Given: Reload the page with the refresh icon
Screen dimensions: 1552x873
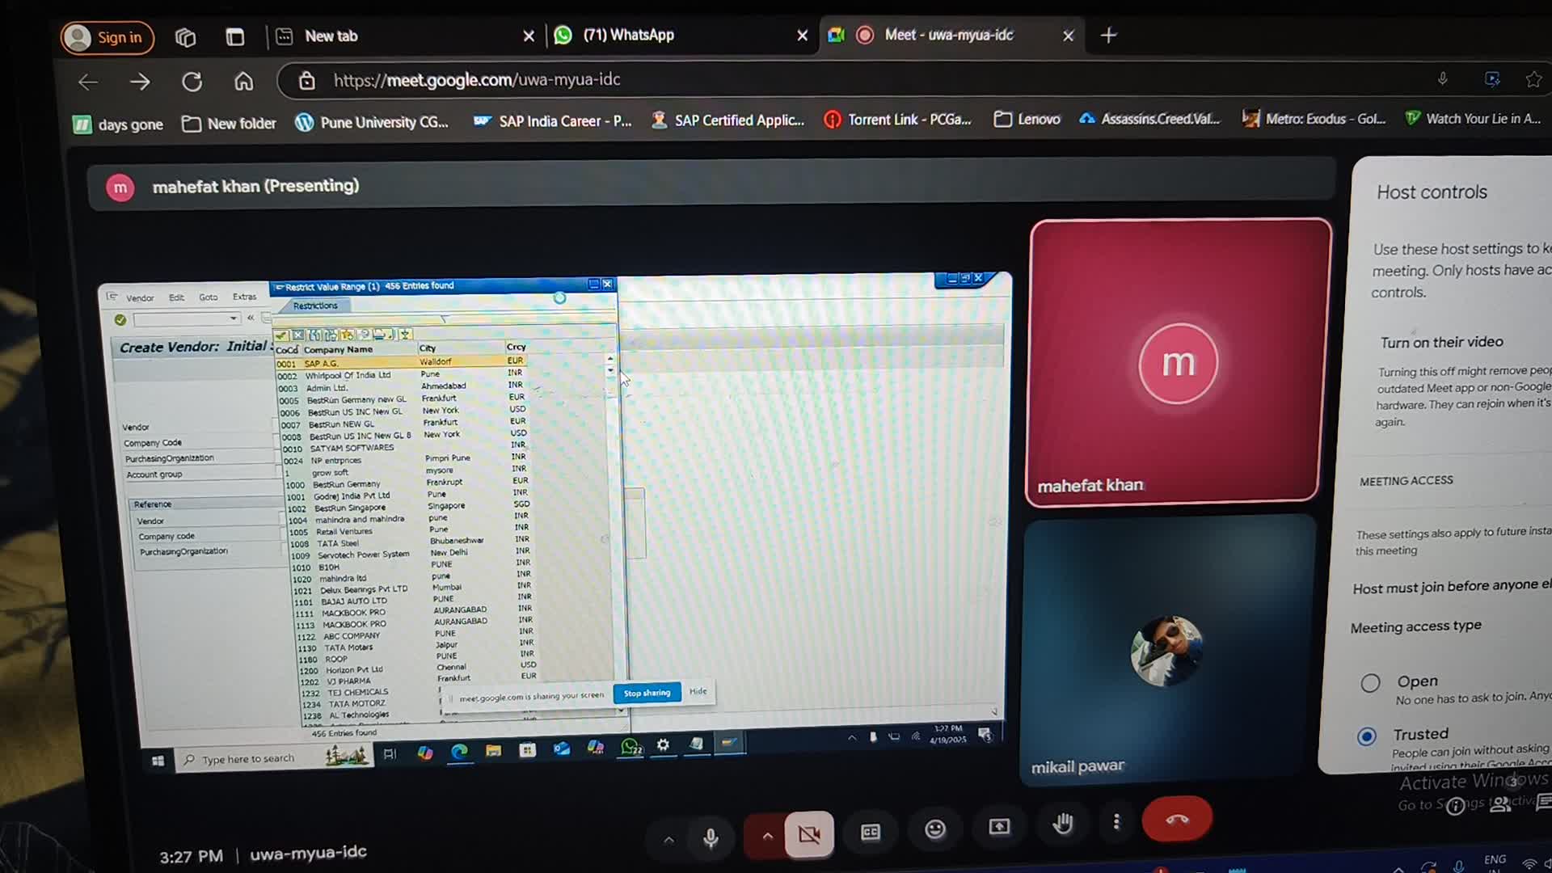Looking at the screenshot, I should (192, 82).
